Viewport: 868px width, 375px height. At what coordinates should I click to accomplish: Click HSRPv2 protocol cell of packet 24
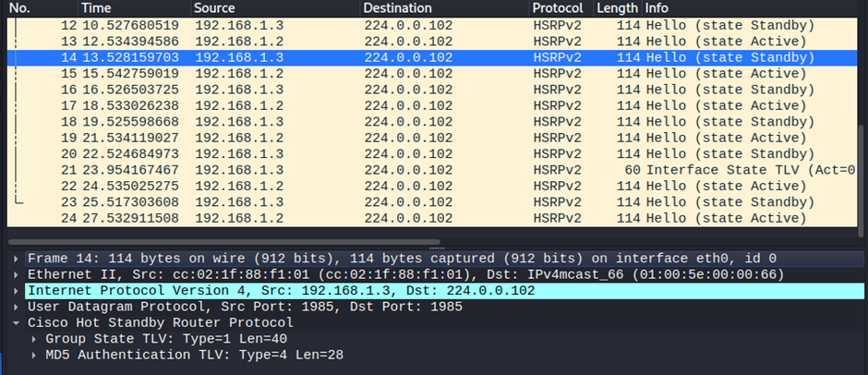(558, 218)
